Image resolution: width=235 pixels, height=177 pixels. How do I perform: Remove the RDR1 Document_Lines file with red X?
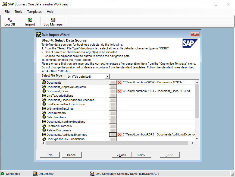(120, 91)
